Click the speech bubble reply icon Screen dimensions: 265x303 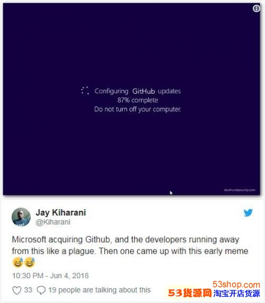pyautogui.click(x=41, y=290)
